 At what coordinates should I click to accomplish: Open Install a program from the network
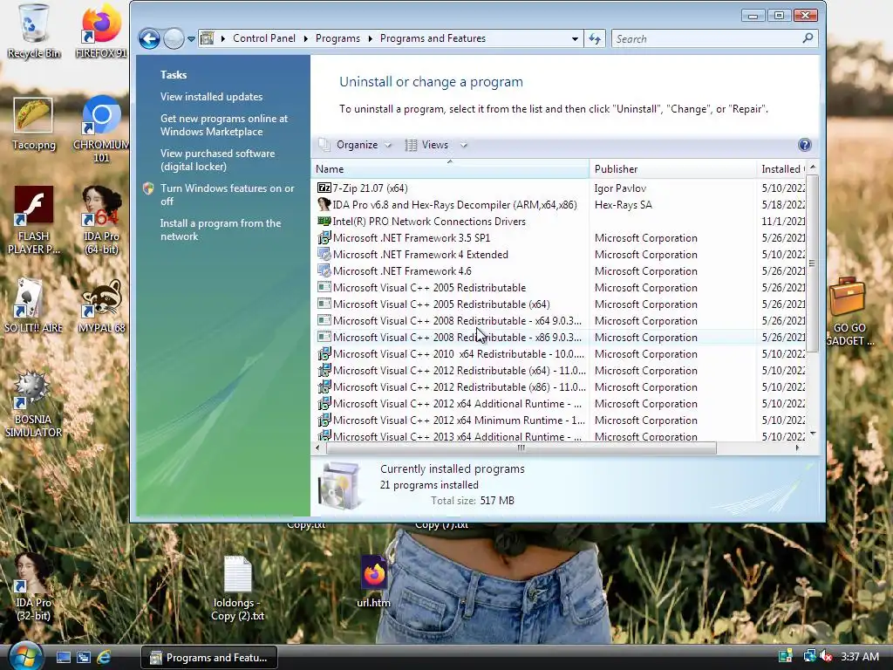coord(221,229)
